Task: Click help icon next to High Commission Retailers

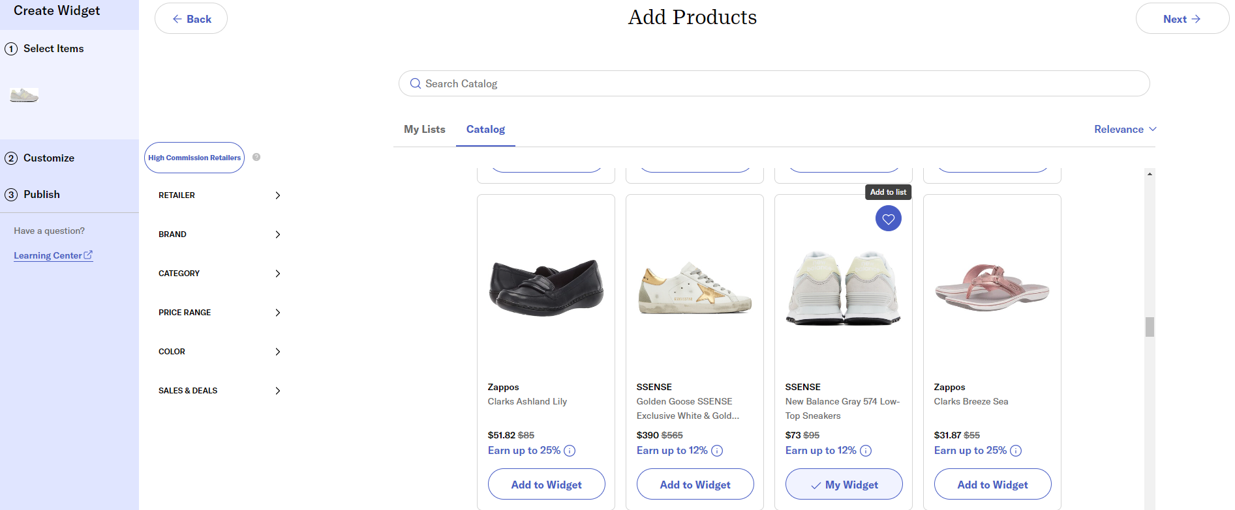Action: pos(256,157)
